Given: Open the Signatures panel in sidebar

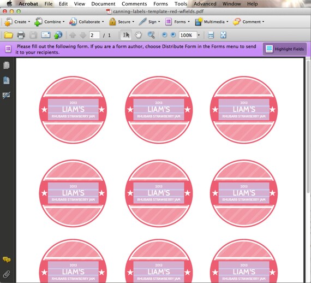Looking at the screenshot, I should 7,95.
